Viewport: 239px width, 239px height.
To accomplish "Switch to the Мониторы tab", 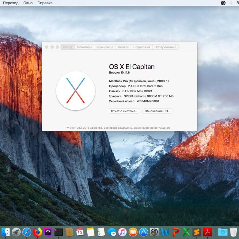I will (x=84, y=47).
